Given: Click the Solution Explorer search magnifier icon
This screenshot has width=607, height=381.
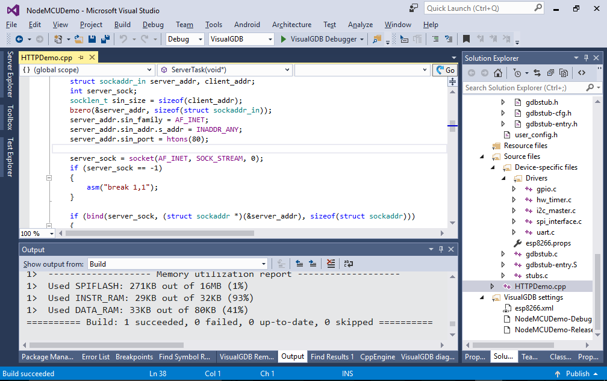Looking at the screenshot, I should click(x=590, y=88).
